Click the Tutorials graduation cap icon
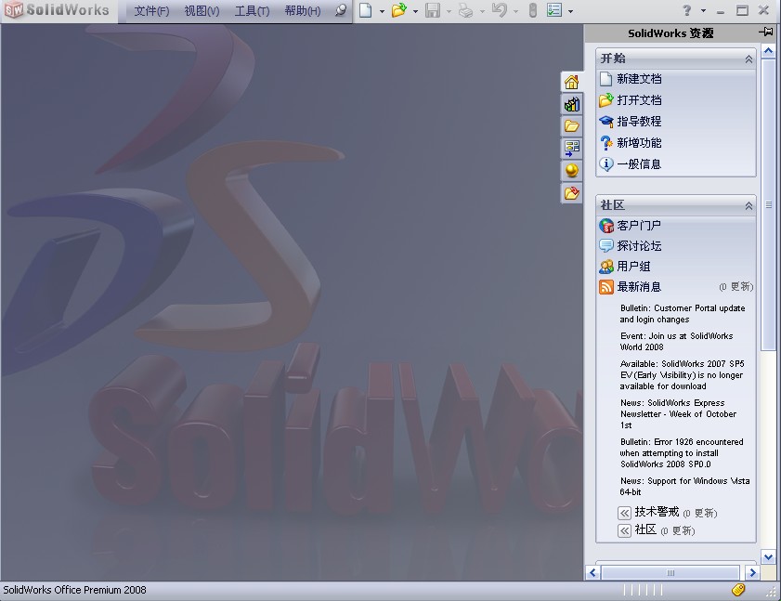The image size is (781, 601). (606, 121)
